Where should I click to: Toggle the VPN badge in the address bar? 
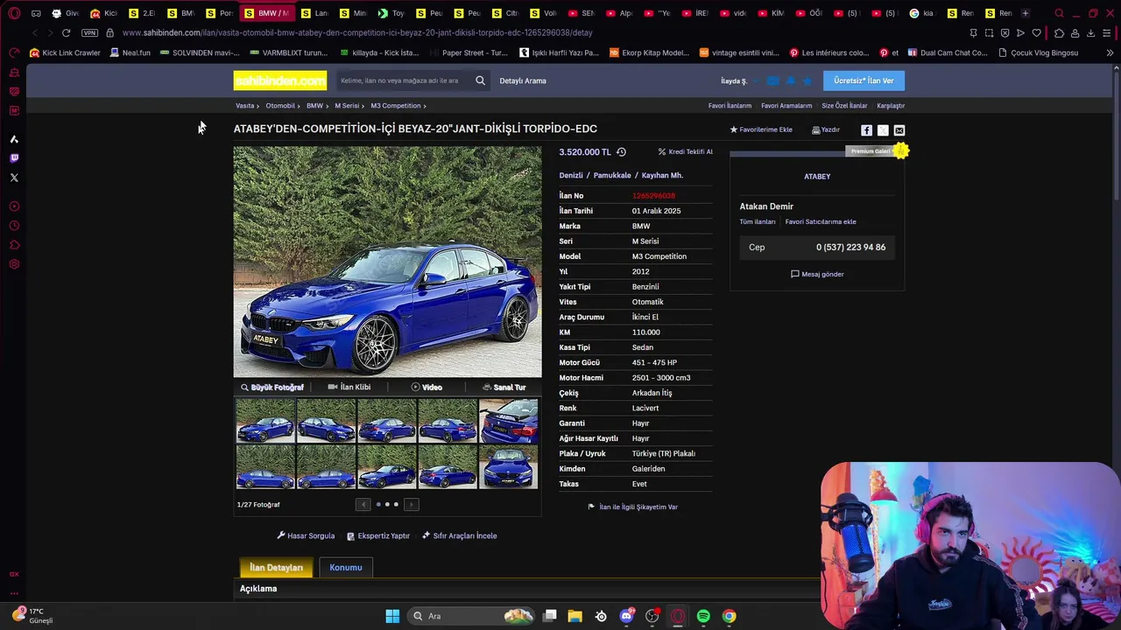point(89,32)
